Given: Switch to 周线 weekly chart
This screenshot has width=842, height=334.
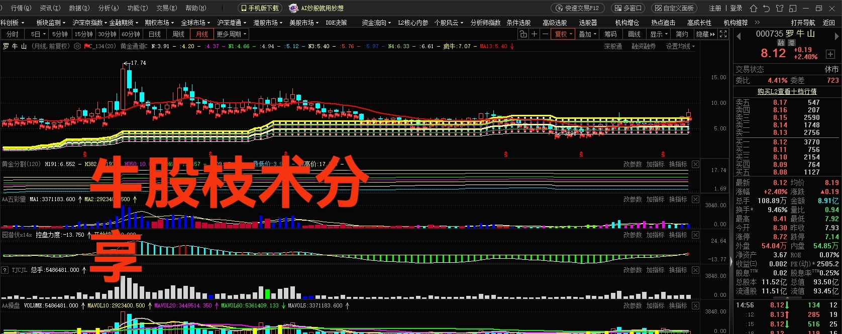Looking at the screenshot, I should coord(178,34).
